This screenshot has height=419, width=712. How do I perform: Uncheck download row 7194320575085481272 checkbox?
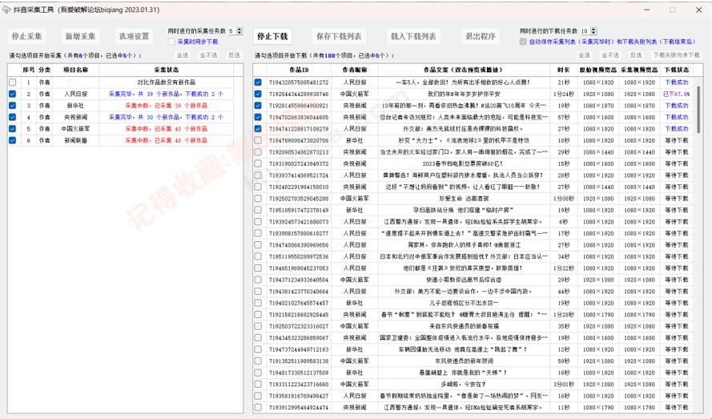pyautogui.click(x=258, y=83)
